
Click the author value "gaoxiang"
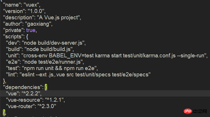(38, 24)
